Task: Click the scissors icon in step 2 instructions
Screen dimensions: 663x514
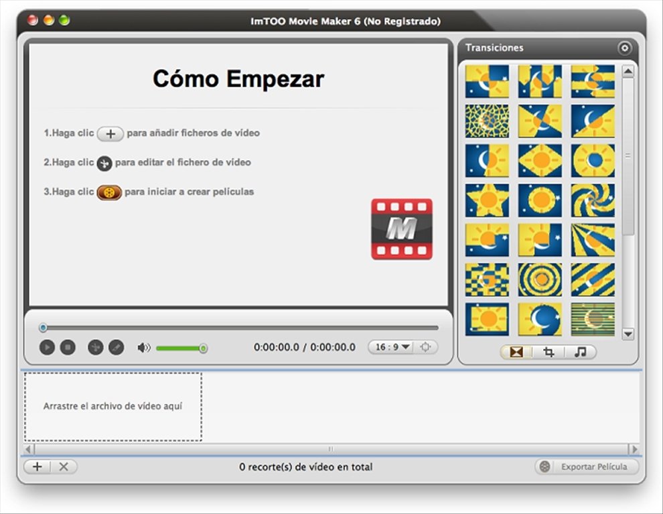Action: tap(104, 164)
